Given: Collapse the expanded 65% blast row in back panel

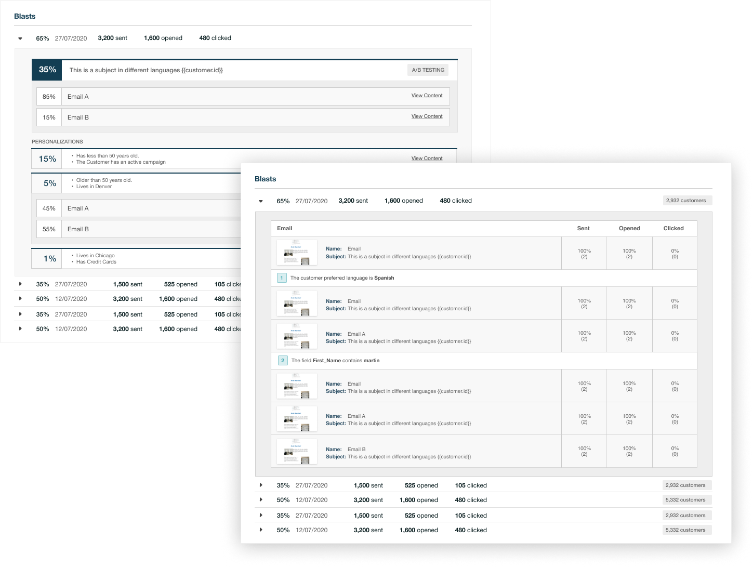Looking at the screenshot, I should coord(20,38).
